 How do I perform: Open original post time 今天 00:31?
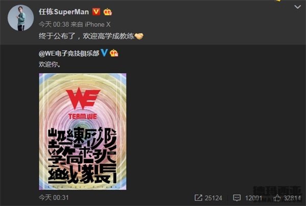54,198
